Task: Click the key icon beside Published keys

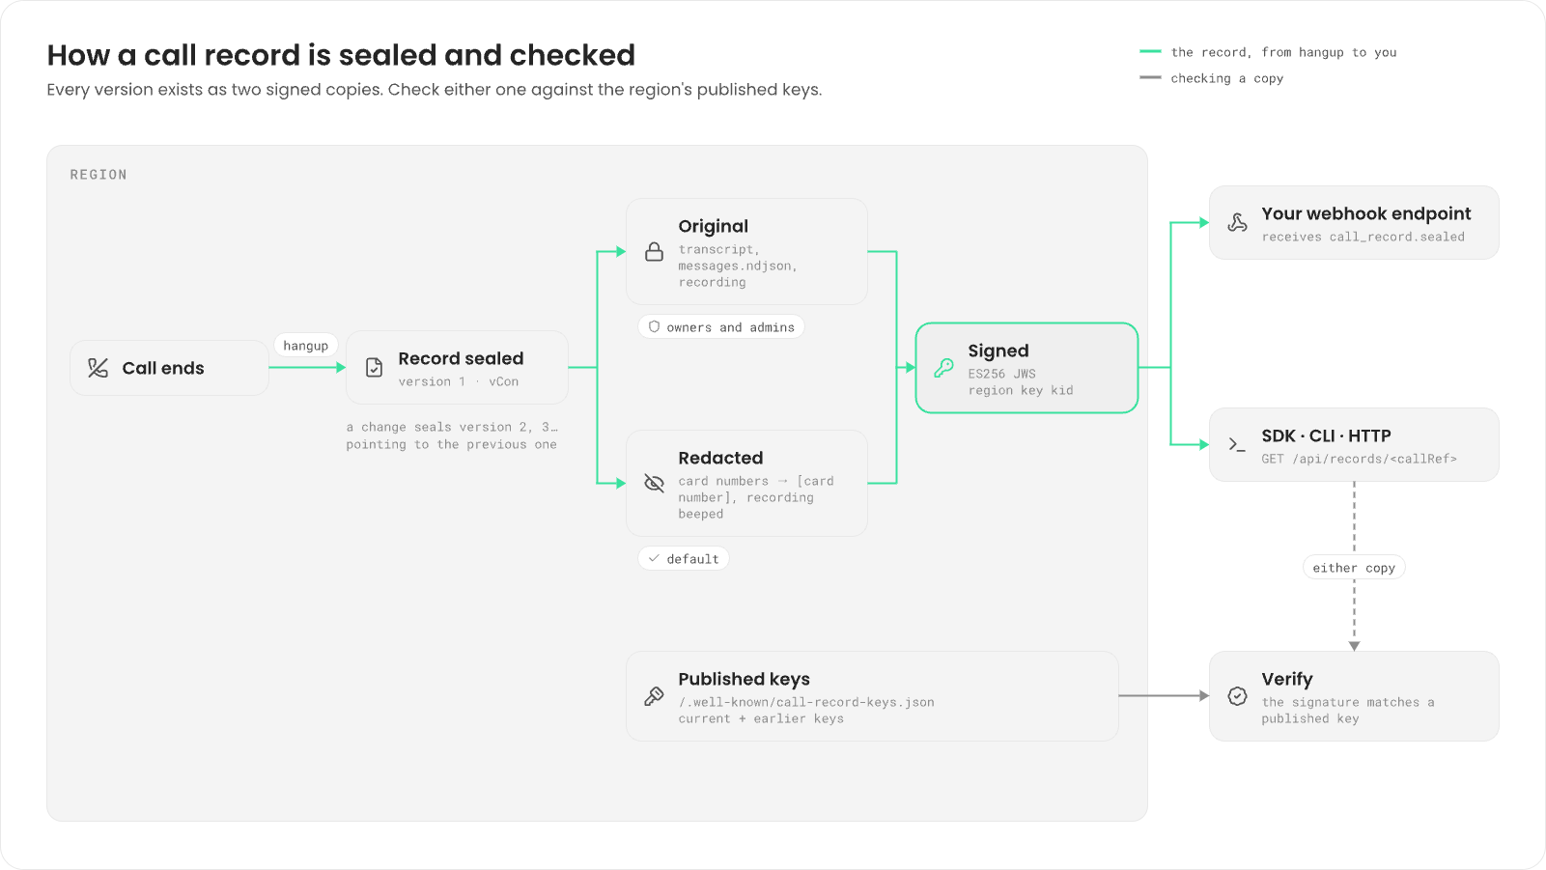Action: [654, 696]
